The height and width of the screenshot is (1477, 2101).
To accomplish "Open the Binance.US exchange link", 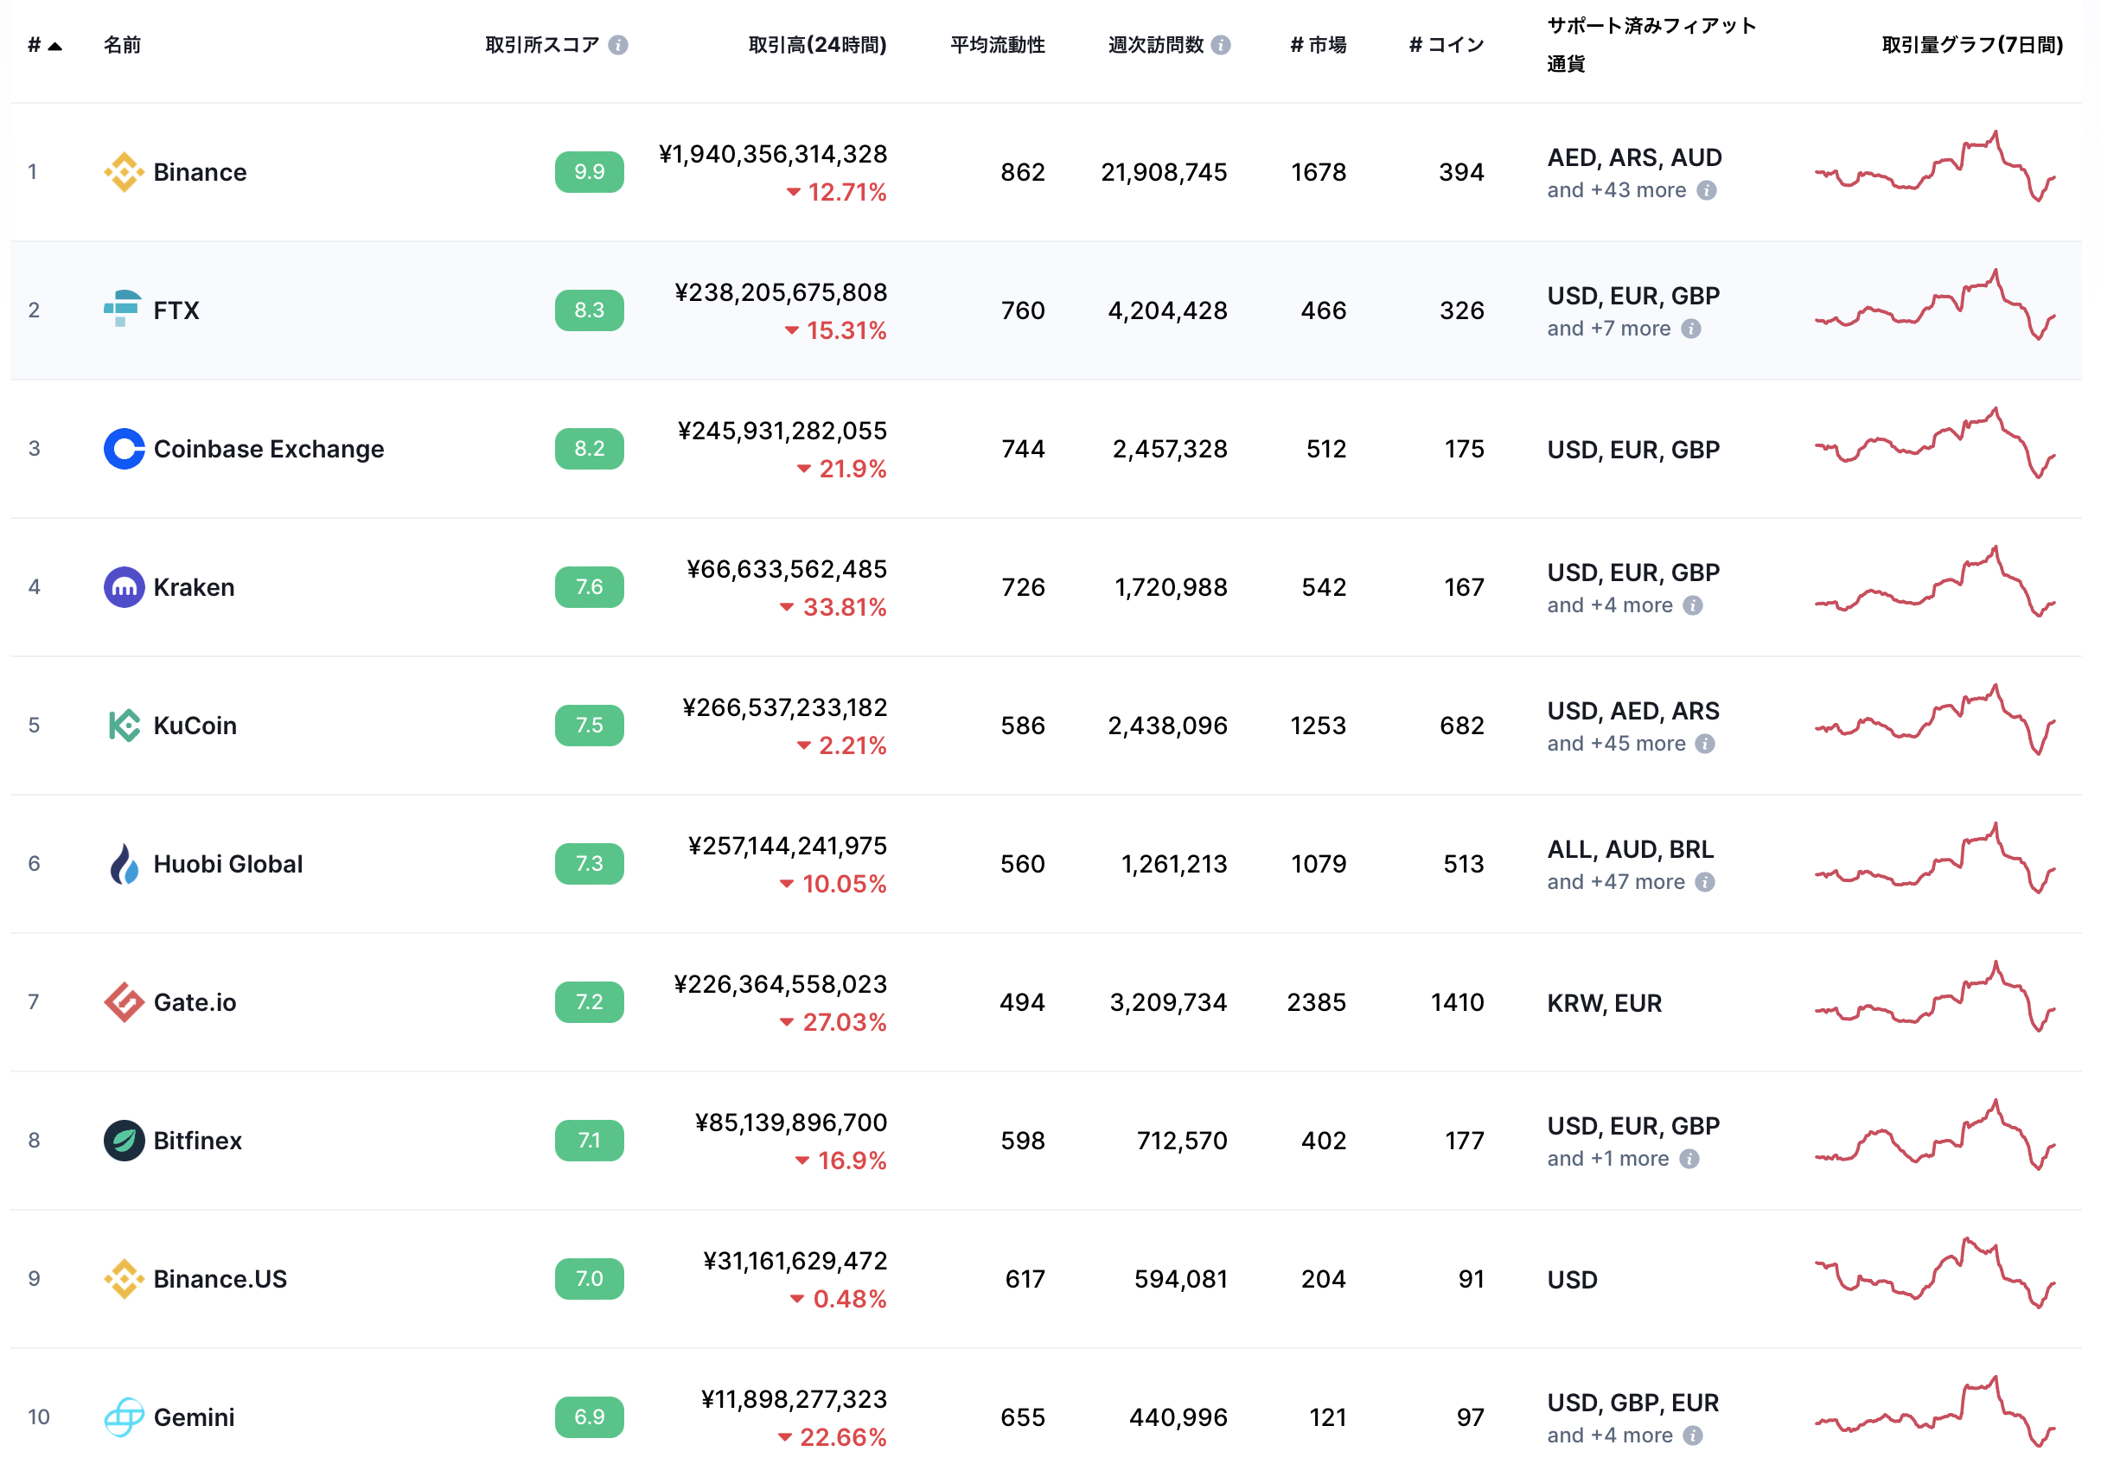I will tap(220, 1278).
